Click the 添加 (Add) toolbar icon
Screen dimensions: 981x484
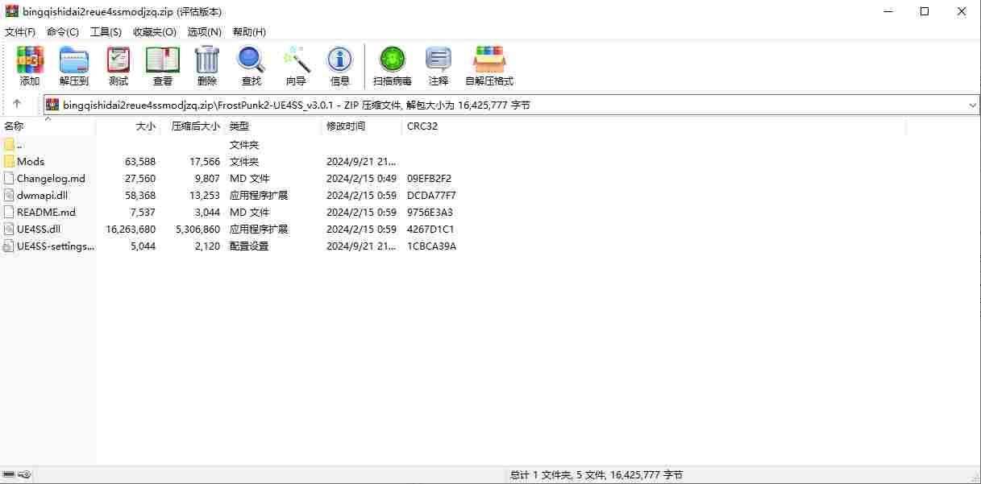click(x=30, y=66)
